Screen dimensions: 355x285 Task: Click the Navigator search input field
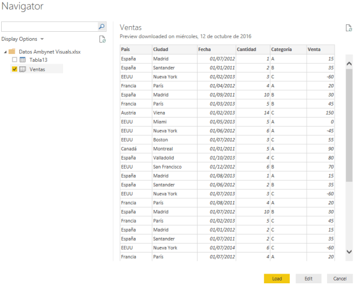[x=49, y=27]
